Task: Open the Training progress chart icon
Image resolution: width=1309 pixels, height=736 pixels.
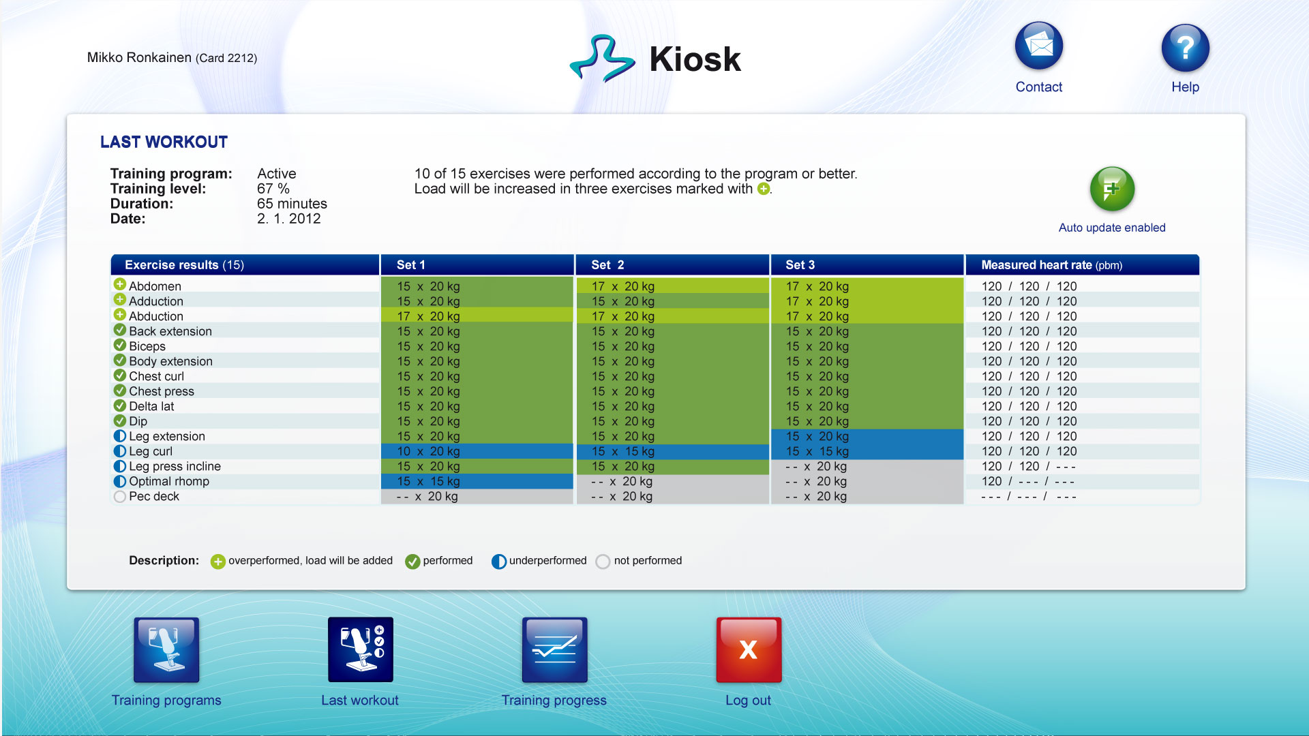Action: 554,649
